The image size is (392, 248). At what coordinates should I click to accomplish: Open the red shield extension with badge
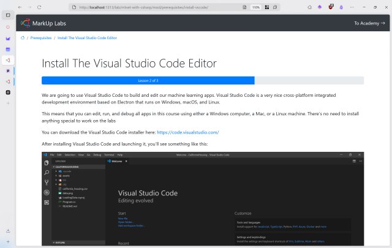tap(331, 7)
